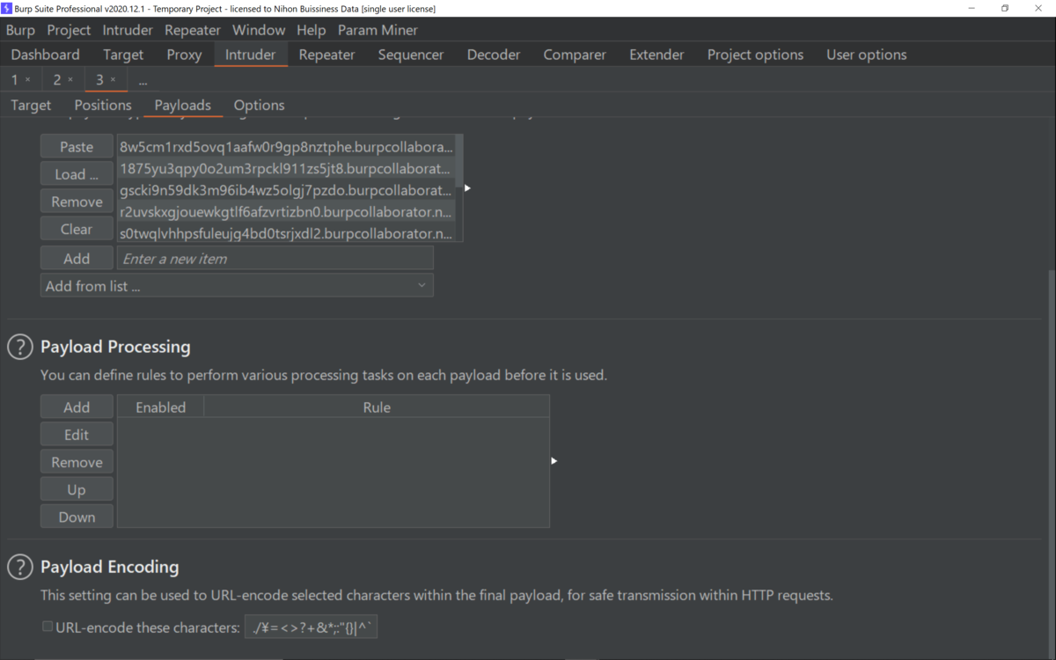This screenshot has height=660, width=1056.
Task: Open the Repeater menu
Action: (193, 30)
